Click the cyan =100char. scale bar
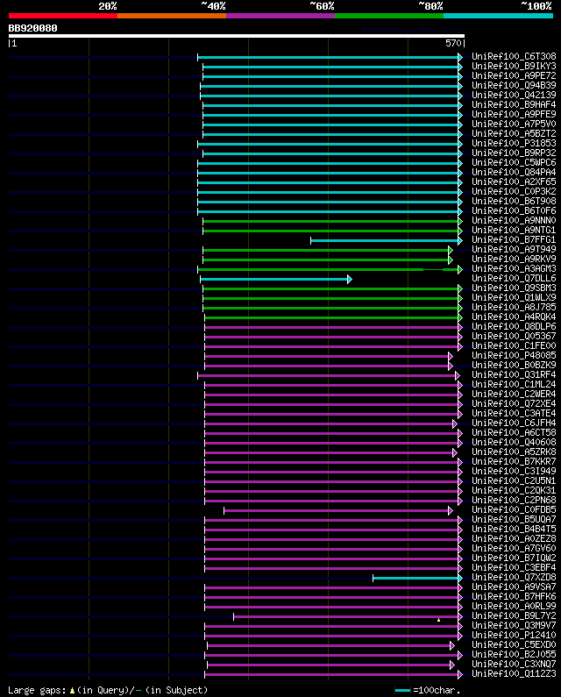 pyautogui.click(x=402, y=690)
